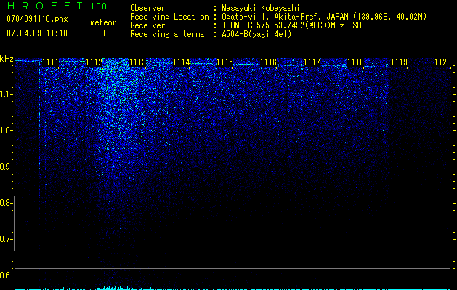Click the 0.7 kHz axis label
The image size is (457, 290).
point(6,239)
